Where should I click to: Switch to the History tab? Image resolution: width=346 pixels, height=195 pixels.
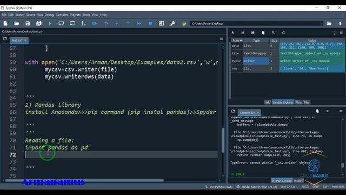tap(298, 181)
